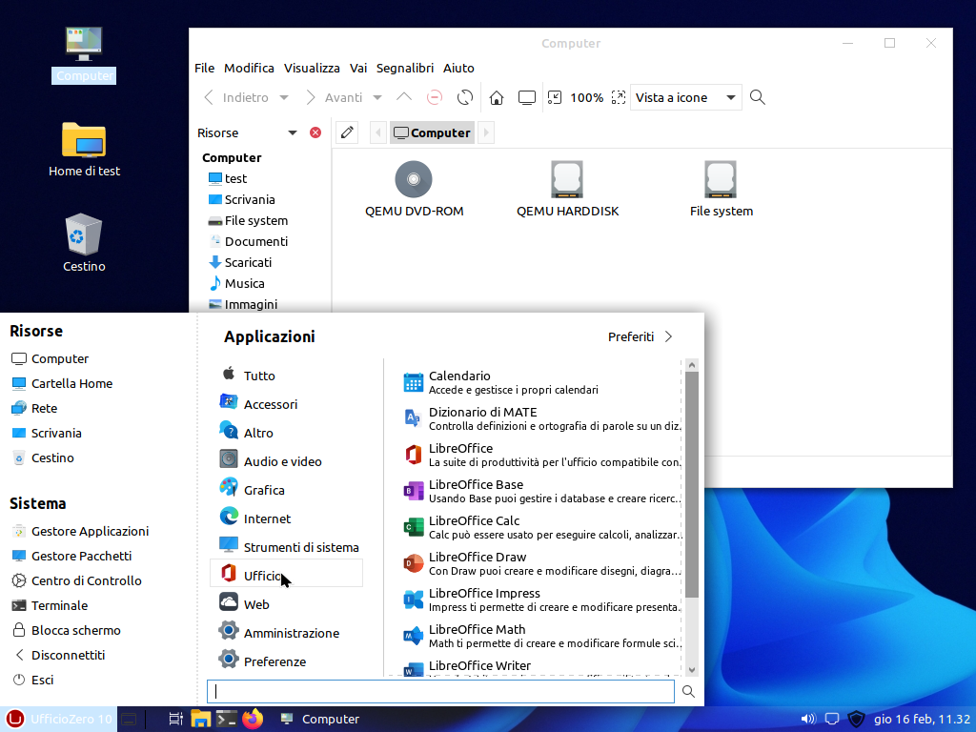
Task: Open LibreOffice Writer
Action: click(479, 665)
